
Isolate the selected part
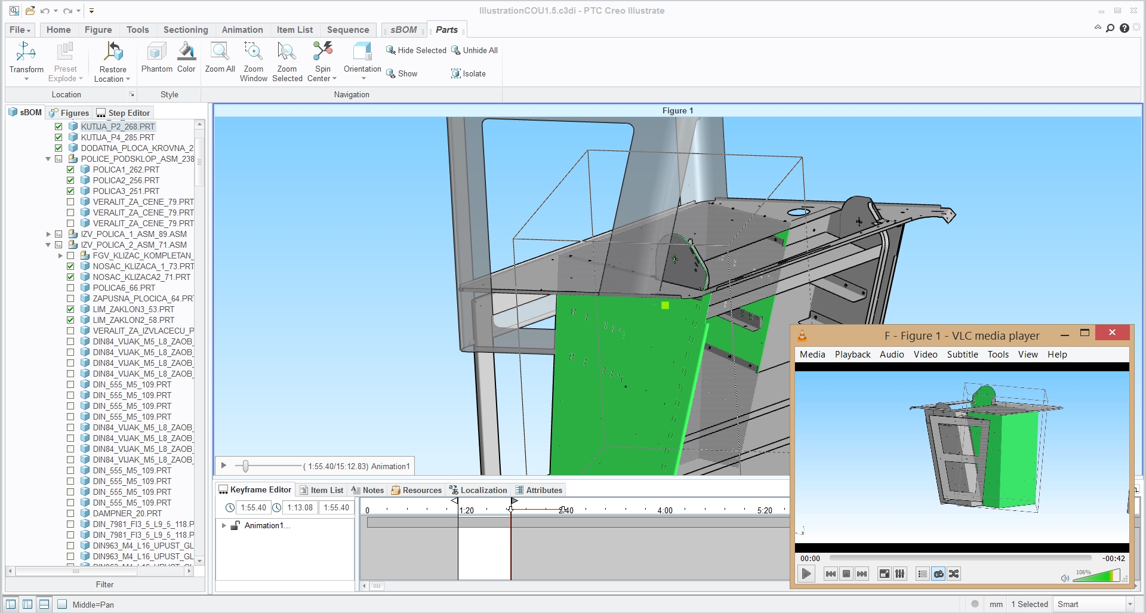tap(469, 73)
